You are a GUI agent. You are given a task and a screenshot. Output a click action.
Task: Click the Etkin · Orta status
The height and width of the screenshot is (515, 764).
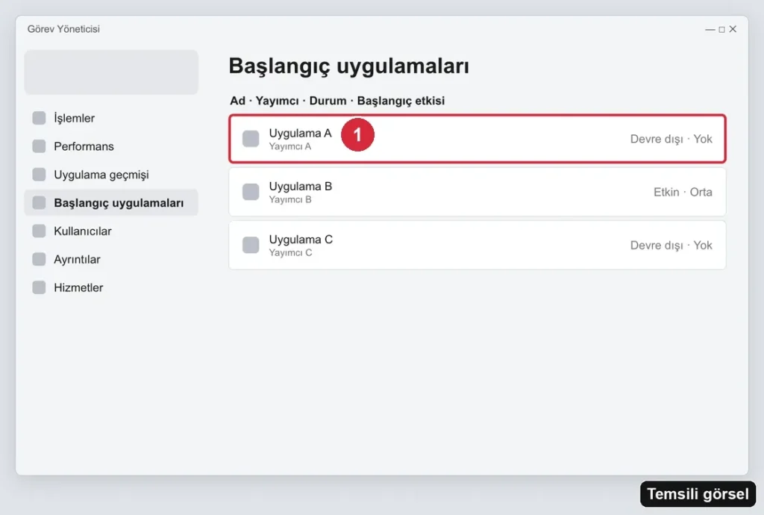(x=683, y=192)
